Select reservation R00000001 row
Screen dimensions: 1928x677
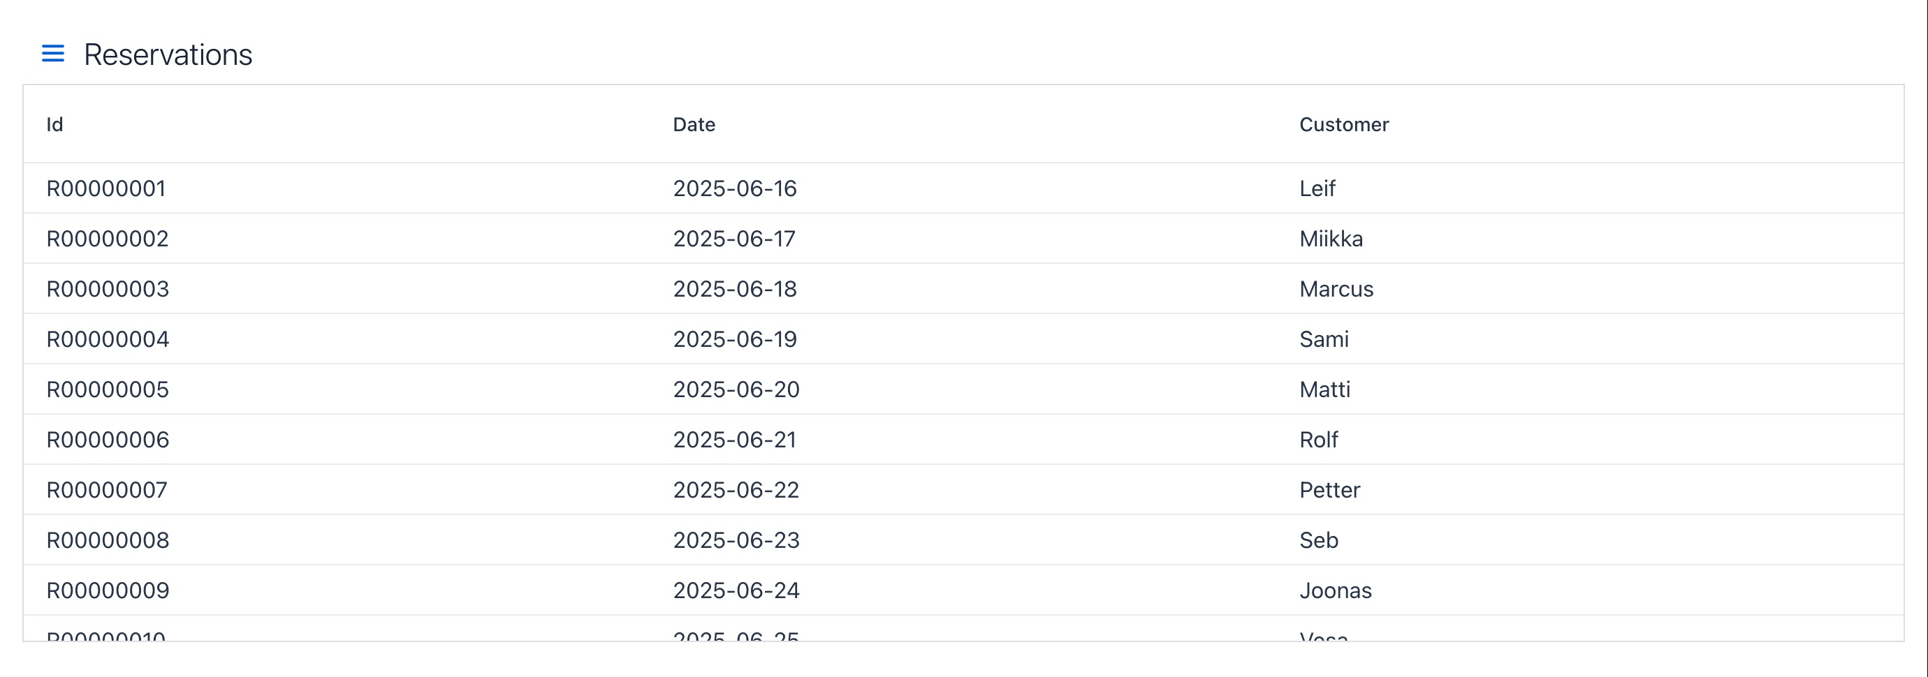click(x=963, y=188)
